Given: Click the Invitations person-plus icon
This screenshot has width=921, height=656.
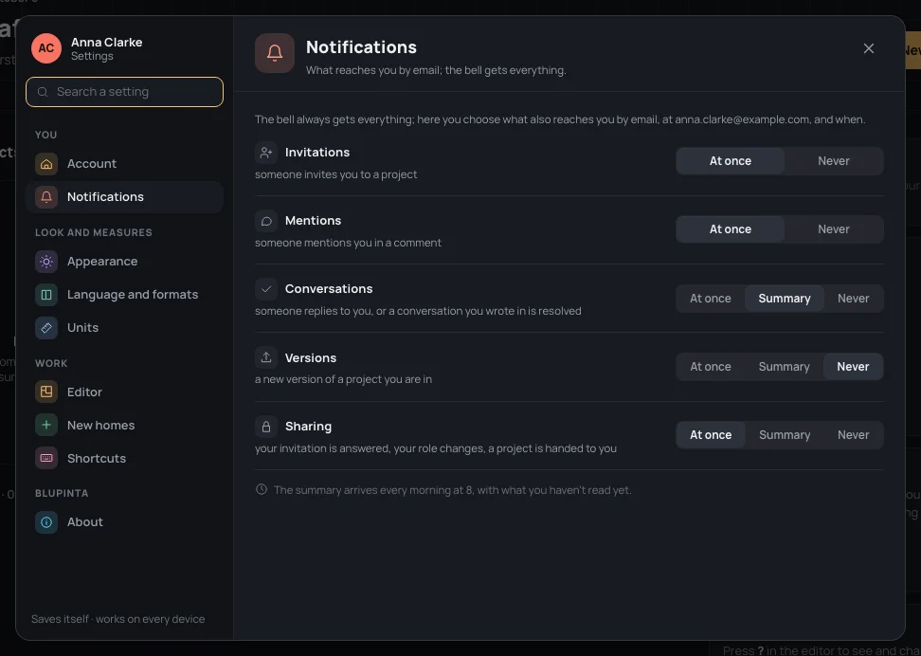Looking at the screenshot, I should click(x=266, y=153).
